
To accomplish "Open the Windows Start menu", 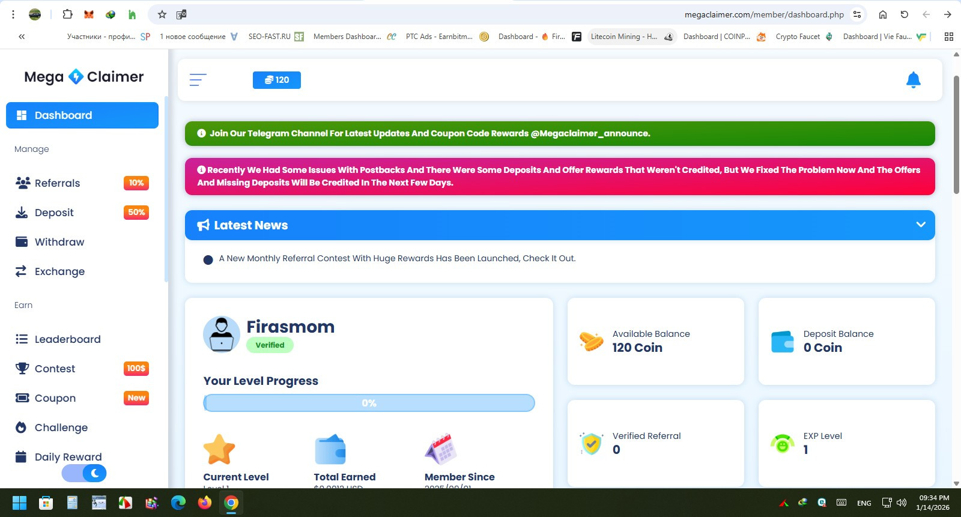I will (x=19, y=503).
